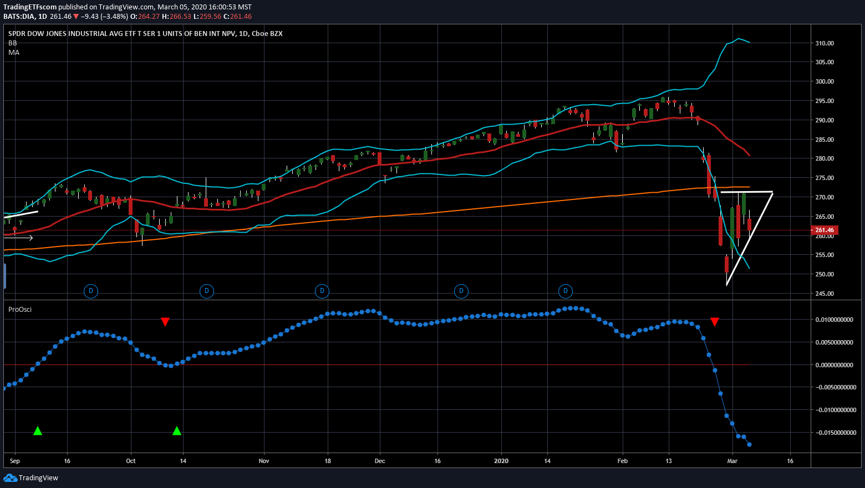Click the last oscillator dot at the far right
865x488 pixels.
coord(750,444)
